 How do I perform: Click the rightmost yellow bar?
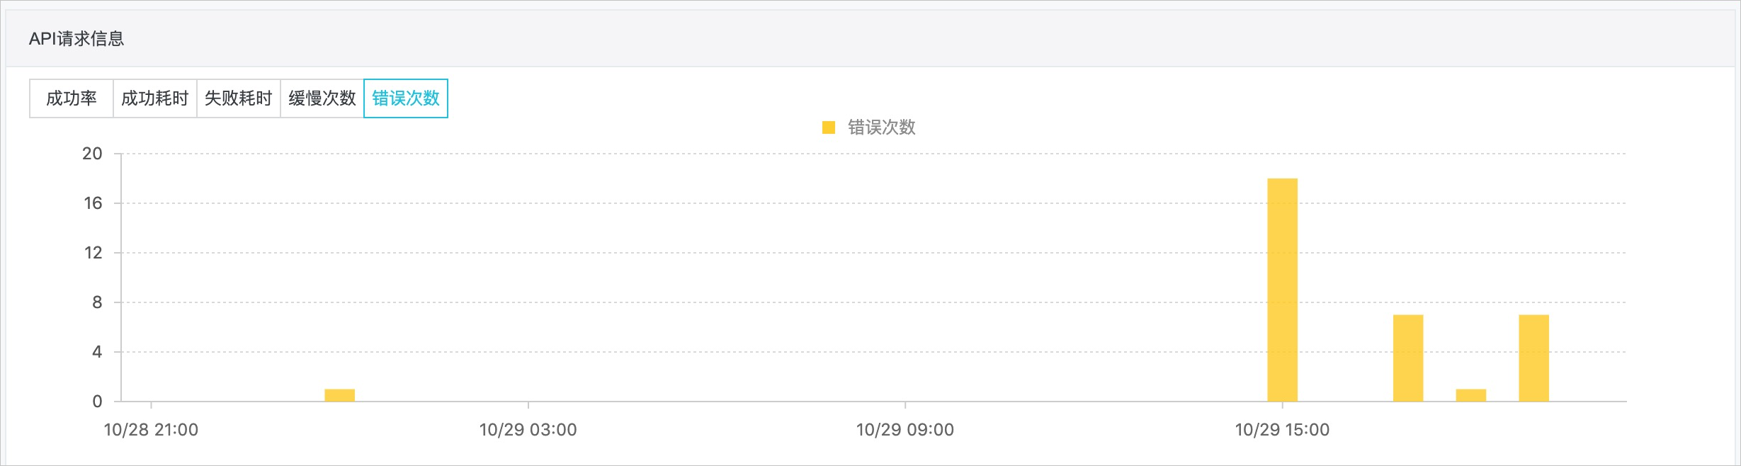click(x=1534, y=358)
